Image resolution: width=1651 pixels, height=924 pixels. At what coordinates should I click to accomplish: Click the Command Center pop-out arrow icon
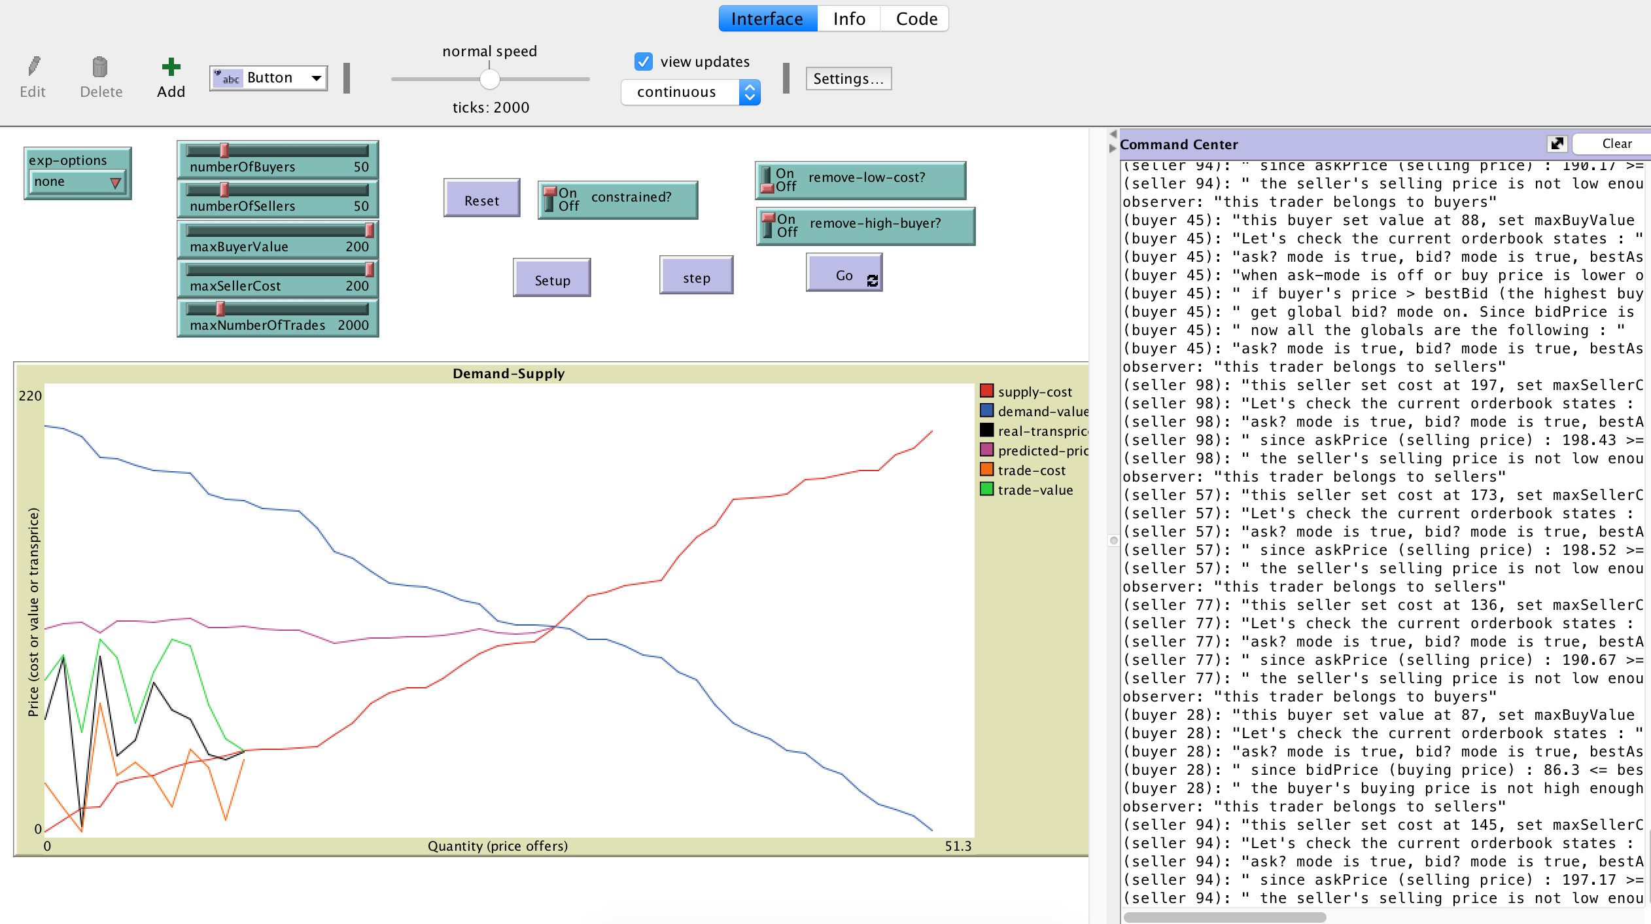tap(1557, 143)
